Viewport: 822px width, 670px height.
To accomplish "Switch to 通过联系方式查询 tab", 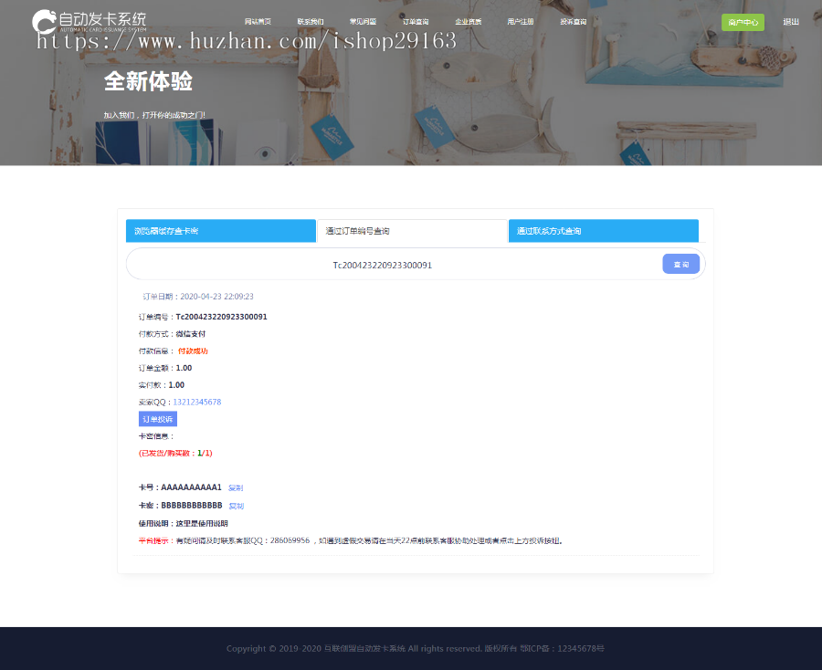I will click(603, 231).
